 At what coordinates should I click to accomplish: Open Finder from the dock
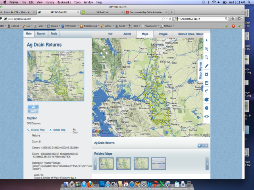(66, 184)
